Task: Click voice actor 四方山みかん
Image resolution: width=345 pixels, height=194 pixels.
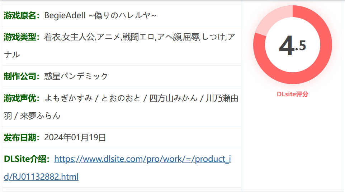Action: click(x=174, y=98)
